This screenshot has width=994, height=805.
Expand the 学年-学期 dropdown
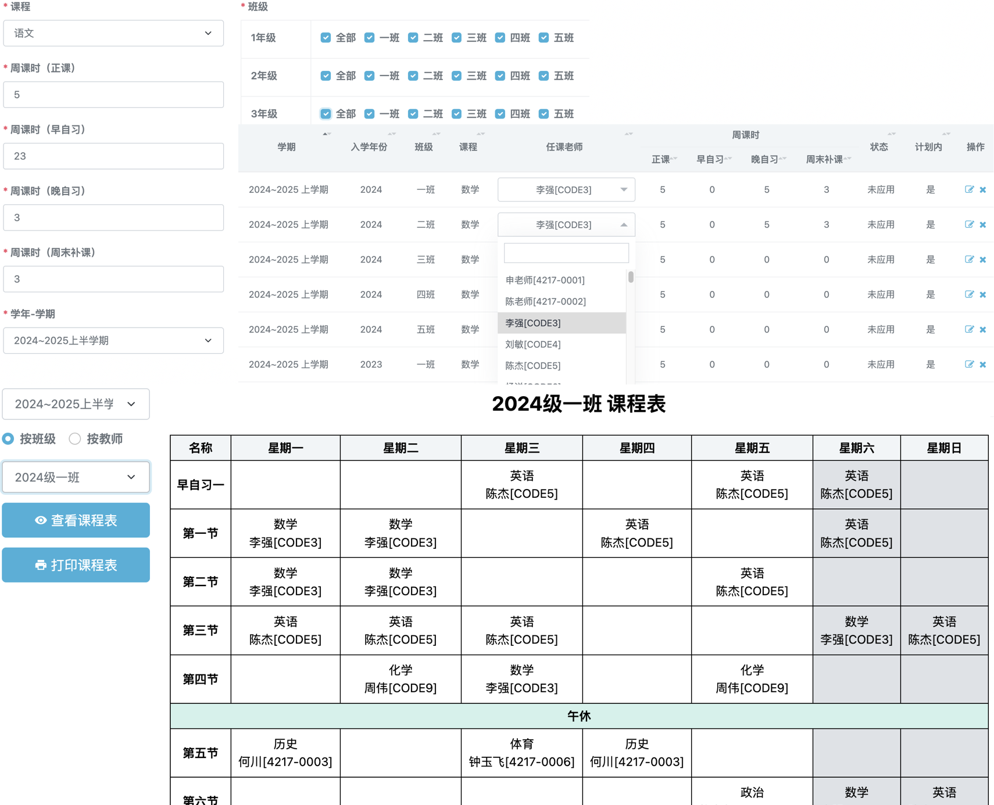(113, 340)
